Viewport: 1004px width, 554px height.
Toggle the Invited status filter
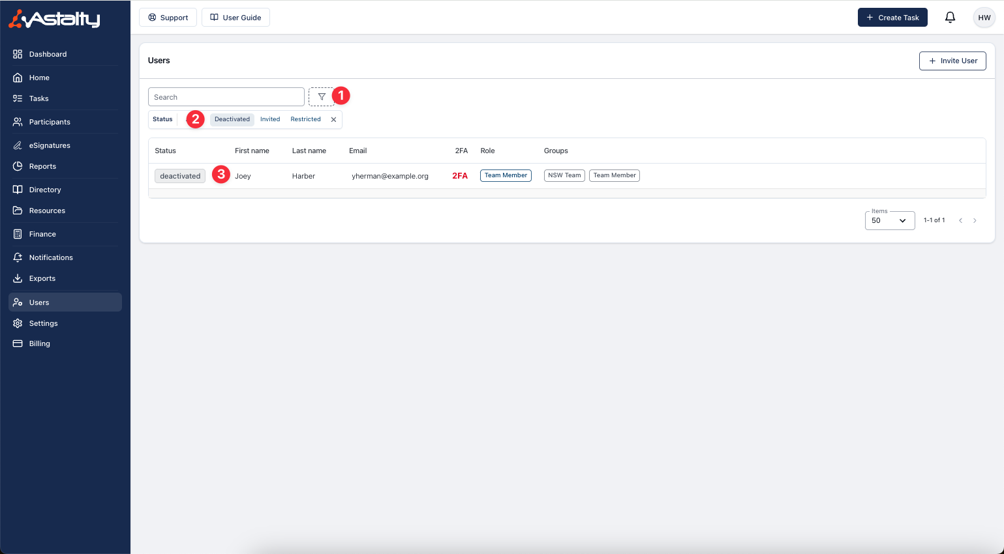click(x=270, y=119)
